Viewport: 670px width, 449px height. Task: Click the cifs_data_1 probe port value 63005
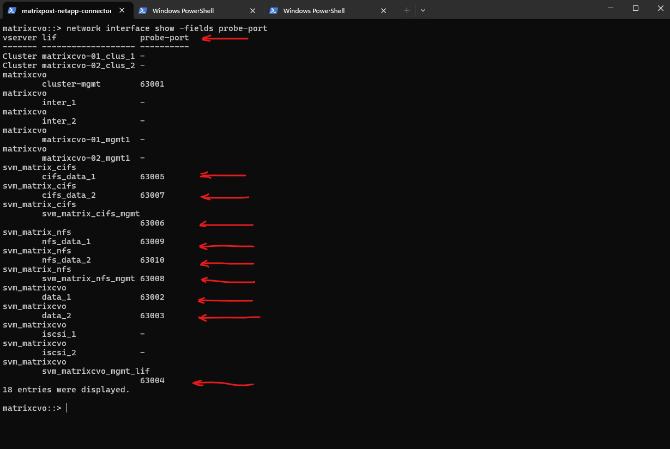pyautogui.click(x=152, y=177)
